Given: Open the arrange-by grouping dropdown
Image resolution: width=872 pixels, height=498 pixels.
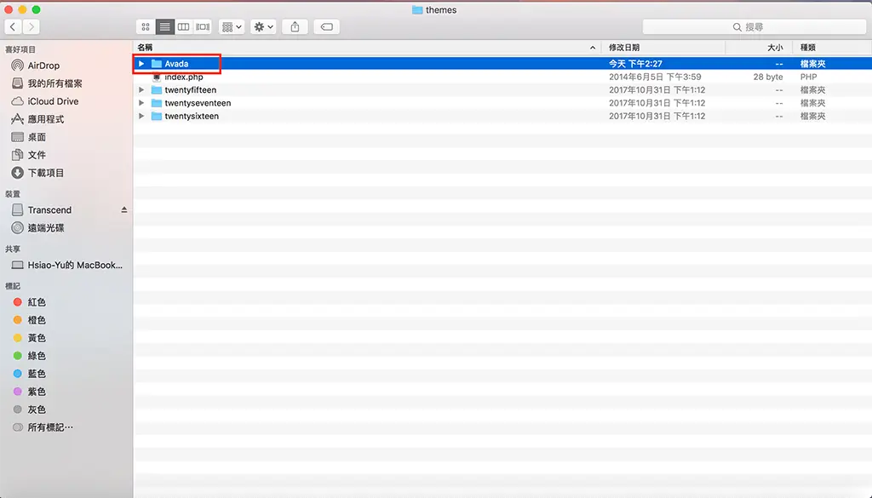Looking at the screenshot, I should [232, 26].
